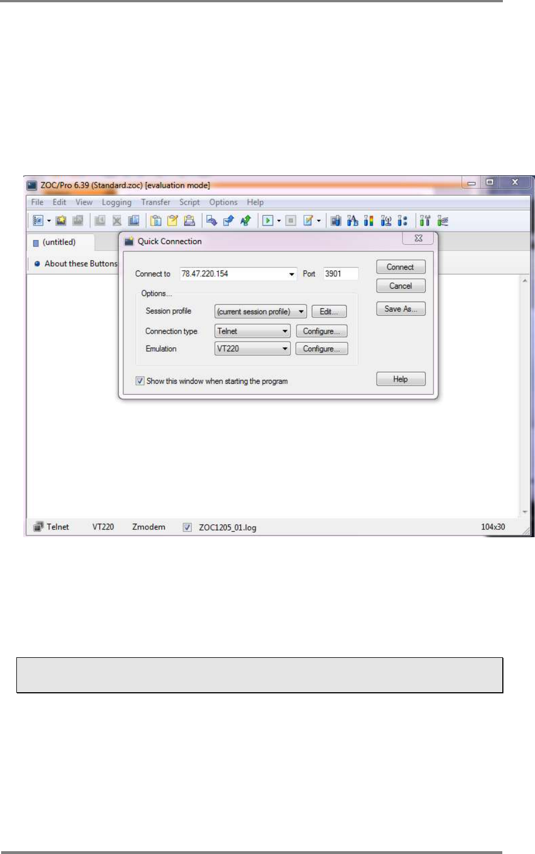Screen dimensions: 535x854
Task: Click the Connect button
Action: pos(400,267)
